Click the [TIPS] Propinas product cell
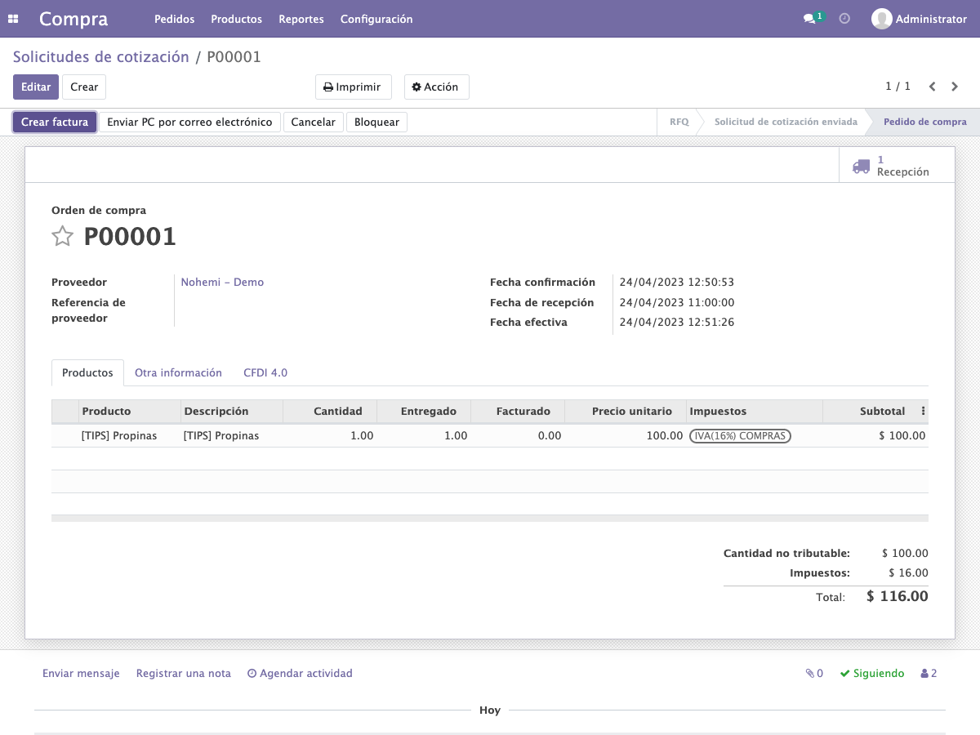 (130, 436)
